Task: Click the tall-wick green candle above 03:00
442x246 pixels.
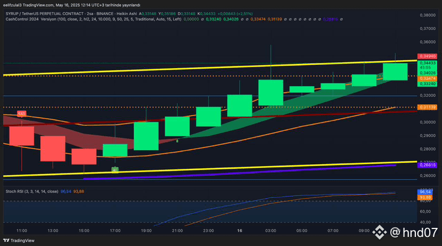Action: coord(271,93)
